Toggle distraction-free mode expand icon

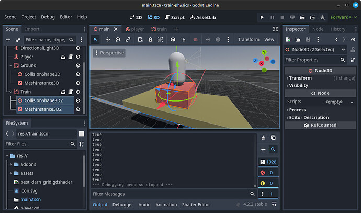275,29
